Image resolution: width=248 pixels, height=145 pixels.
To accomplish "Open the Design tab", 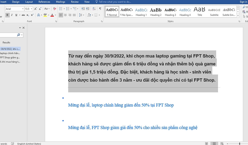I will point(16,2).
